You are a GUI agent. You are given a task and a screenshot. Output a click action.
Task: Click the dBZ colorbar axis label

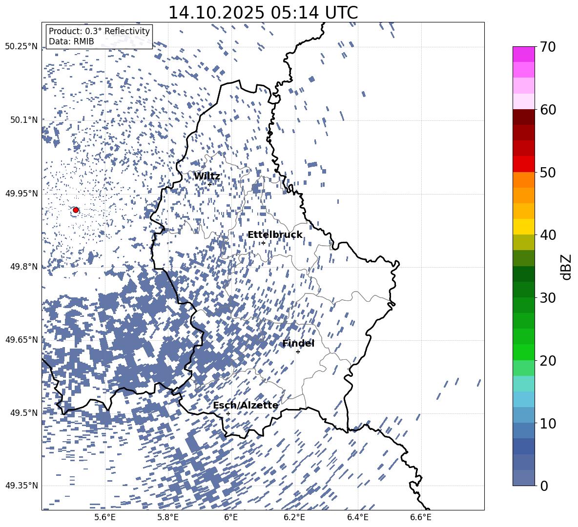[567, 267]
